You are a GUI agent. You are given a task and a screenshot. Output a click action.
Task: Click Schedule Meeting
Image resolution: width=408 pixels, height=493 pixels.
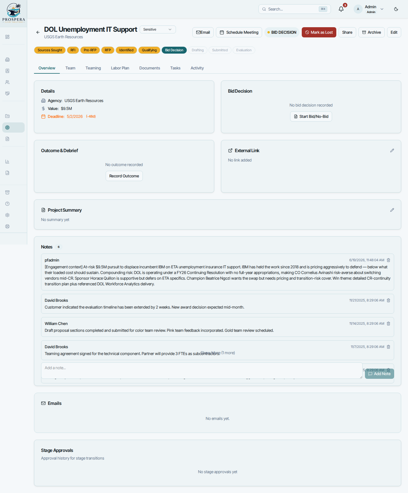pos(239,32)
